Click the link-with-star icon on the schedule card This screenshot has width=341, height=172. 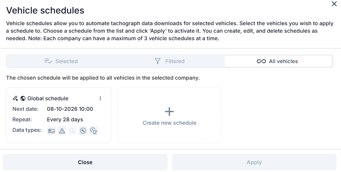click(x=15, y=98)
